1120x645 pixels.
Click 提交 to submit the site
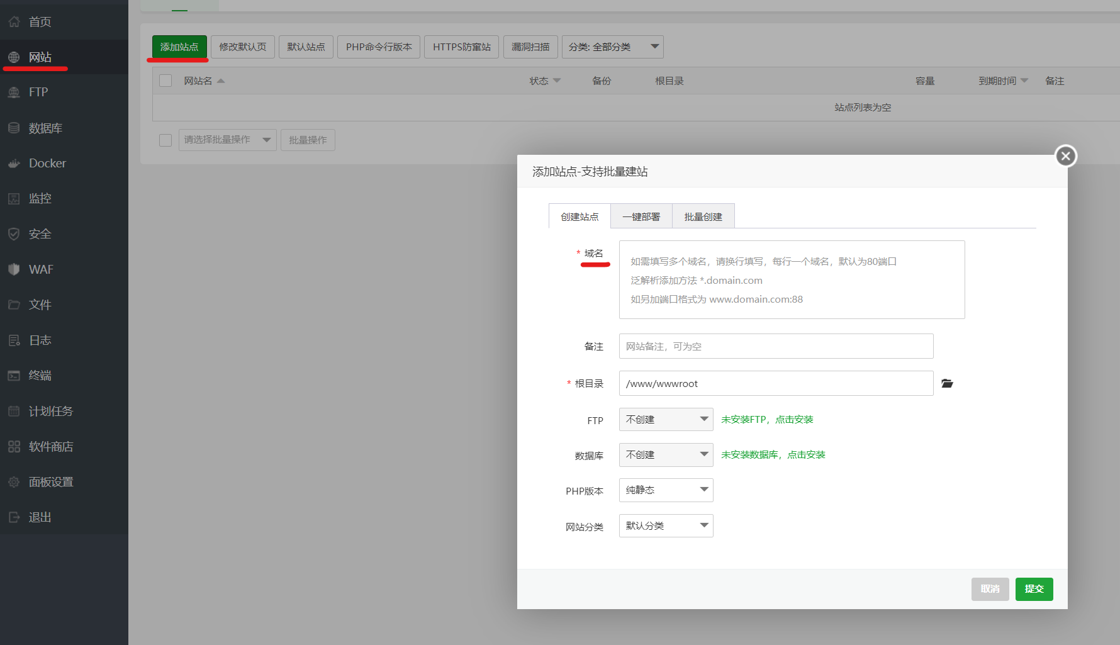(x=1034, y=589)
